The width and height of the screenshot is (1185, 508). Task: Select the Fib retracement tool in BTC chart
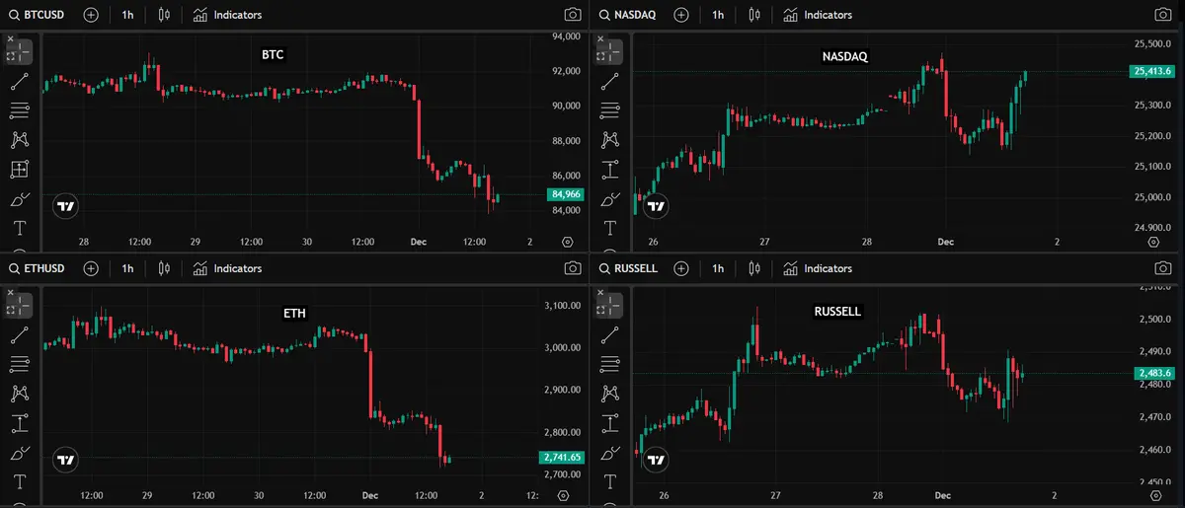point(20,110)
